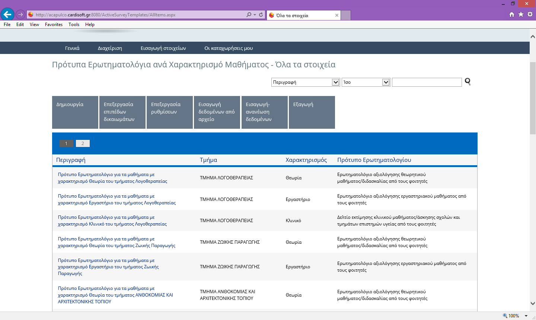
Task: Click Επεξεργασία ρυθμίσεων tile
Action: pos(170,112)
